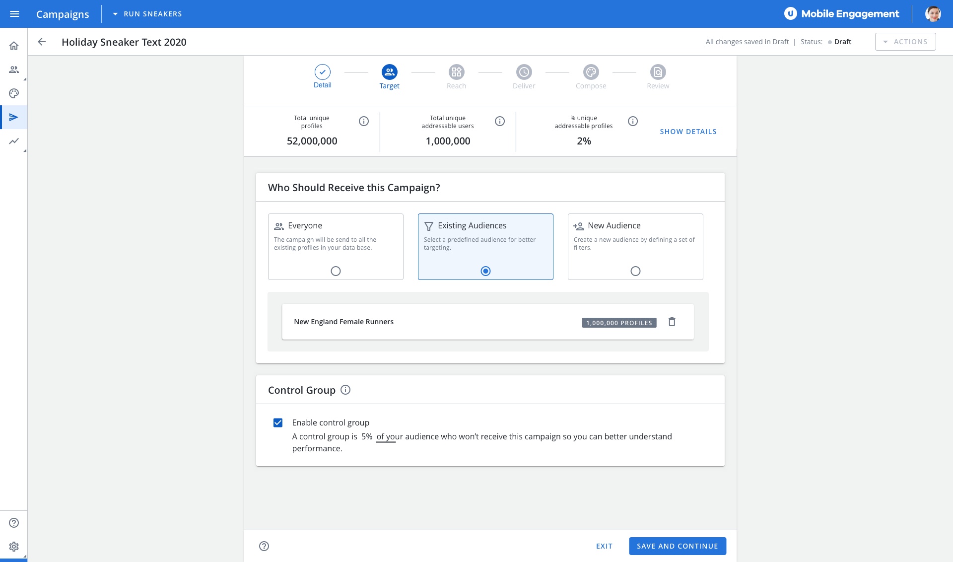Open the hamburger navigation menu
Viewport: 953px width, 562px height.
tap(14, 14)
